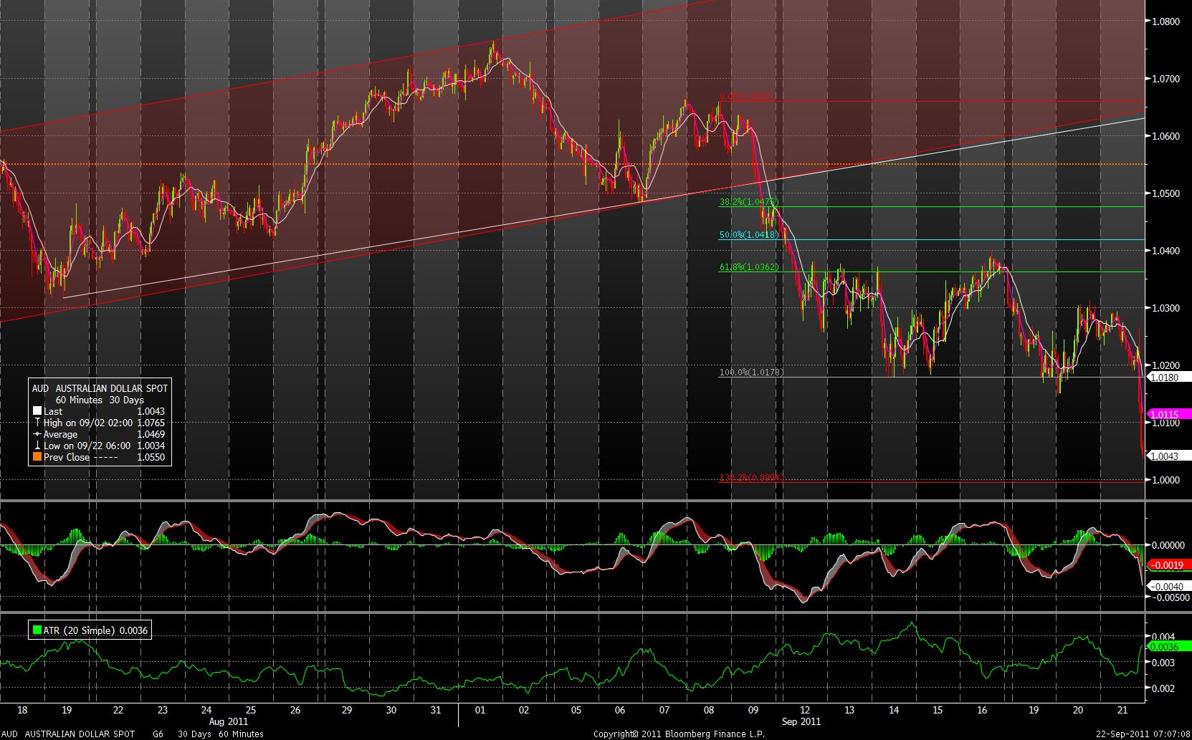Click the G6 label in bottom bar
This screenshot has width=1192, height=740.
click(158, 734)
